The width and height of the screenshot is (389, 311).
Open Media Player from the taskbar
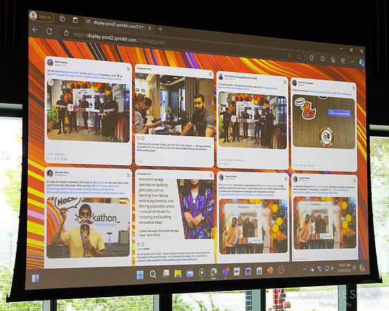point(202,273)
